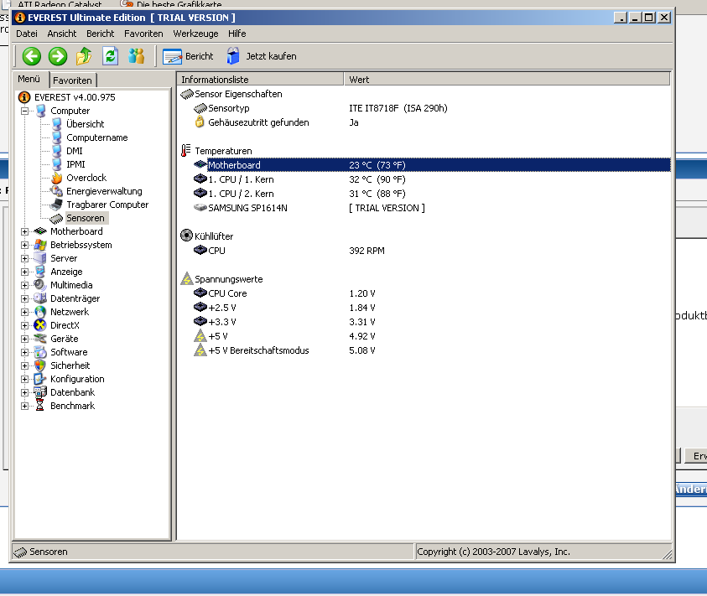Screen dimensions: 707x596
Task: Click the Tragbarer Computer laptop icon
Action: point(56,205)
